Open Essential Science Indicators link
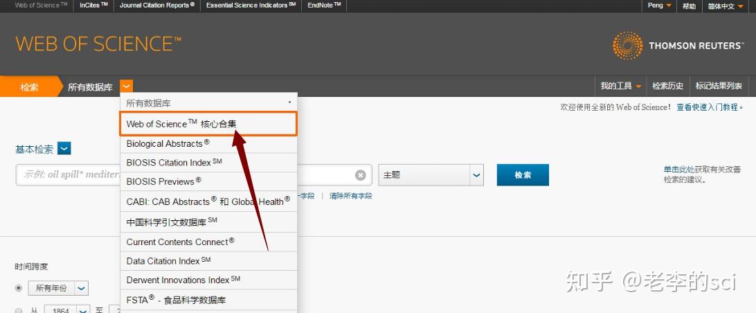 coord(251,6)
